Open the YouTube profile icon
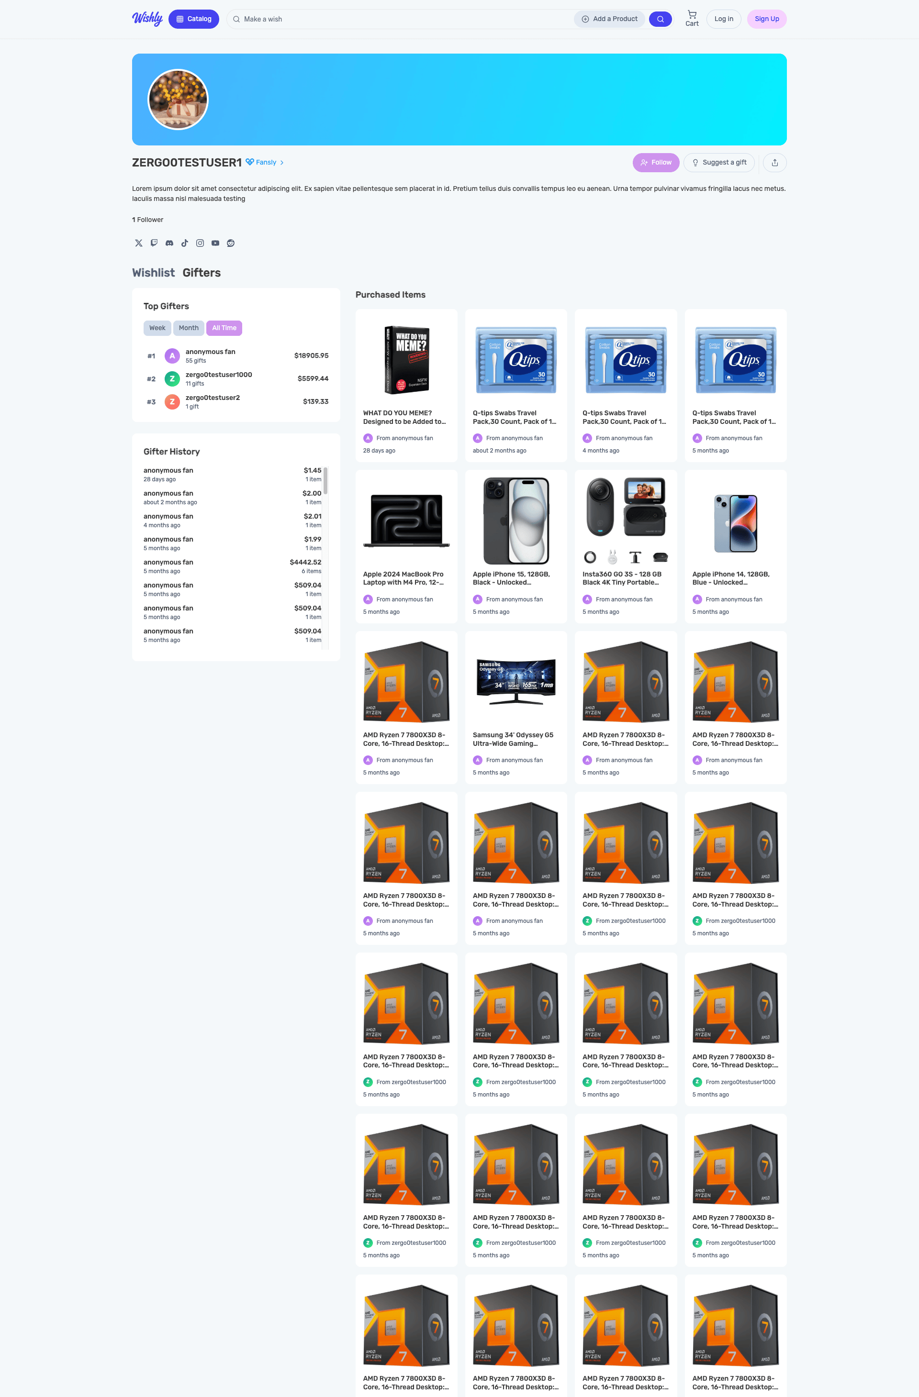Viewport: 919px width, 1397px height. click(215, 243)
